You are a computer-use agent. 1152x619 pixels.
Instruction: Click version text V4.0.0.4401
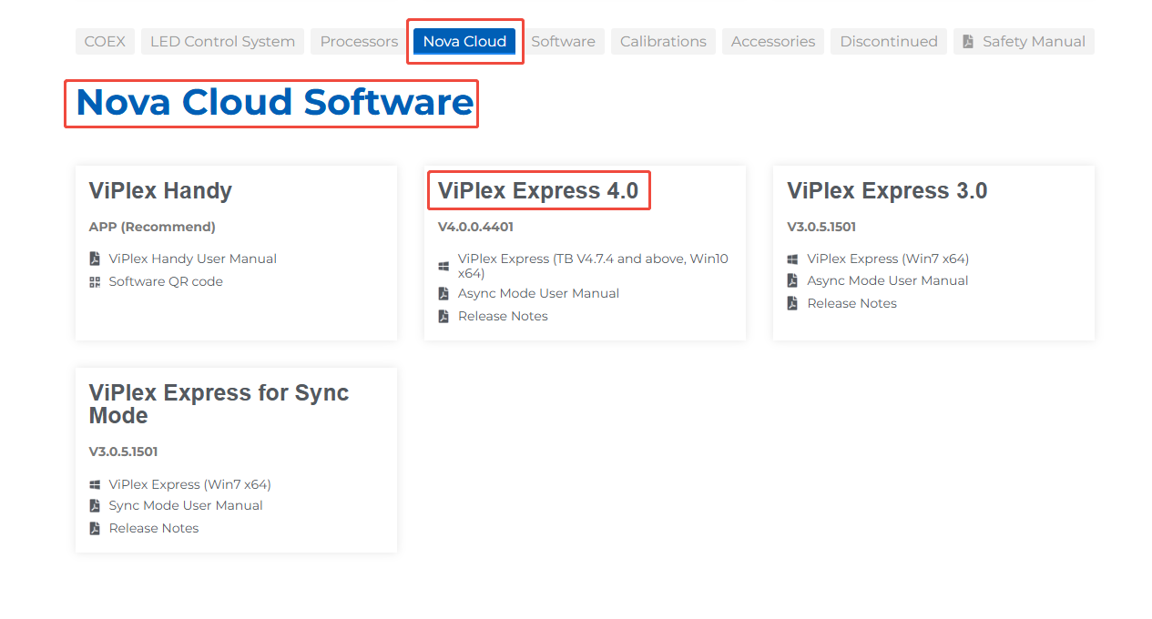(x=475, y=227)
